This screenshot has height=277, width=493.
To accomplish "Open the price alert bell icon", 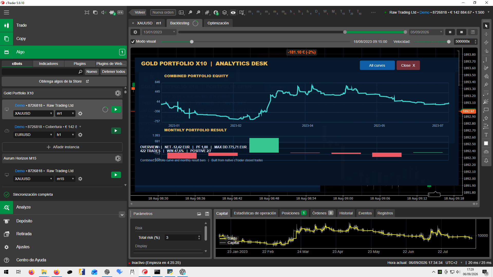I will [486, 161].
